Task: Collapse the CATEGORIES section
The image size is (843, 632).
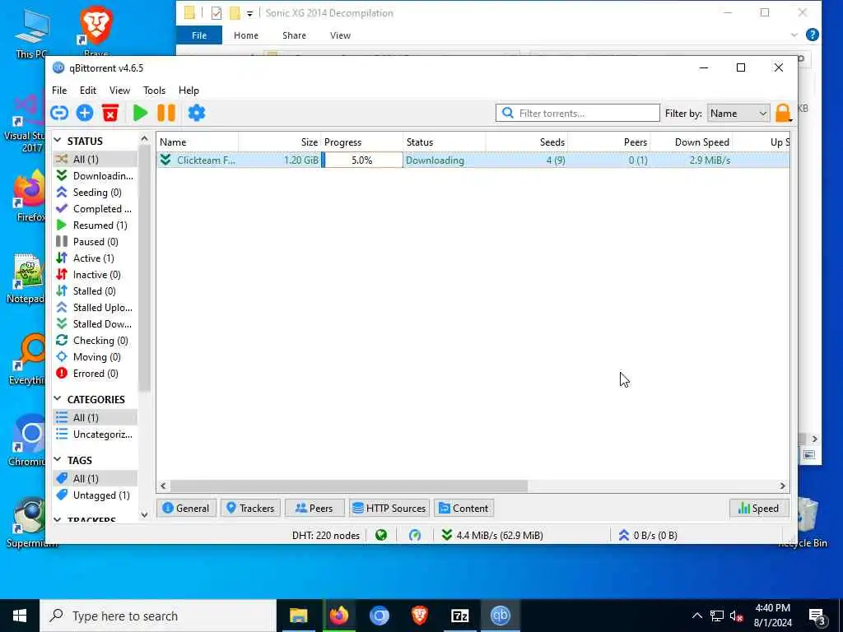Action: coord(58,399)
